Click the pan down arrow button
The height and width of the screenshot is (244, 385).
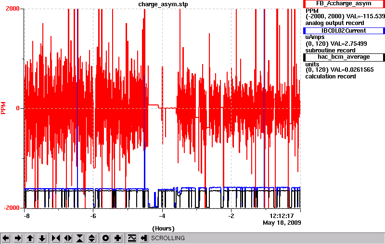(x=42, y=238)
